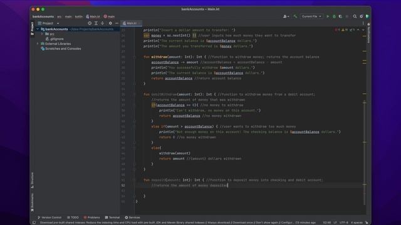Click the 'else{' line in the editor
The width and height of the screenshot is (401, 225).
coord(156,148)
